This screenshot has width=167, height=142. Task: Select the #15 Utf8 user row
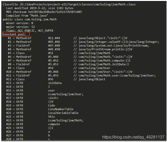31,90
